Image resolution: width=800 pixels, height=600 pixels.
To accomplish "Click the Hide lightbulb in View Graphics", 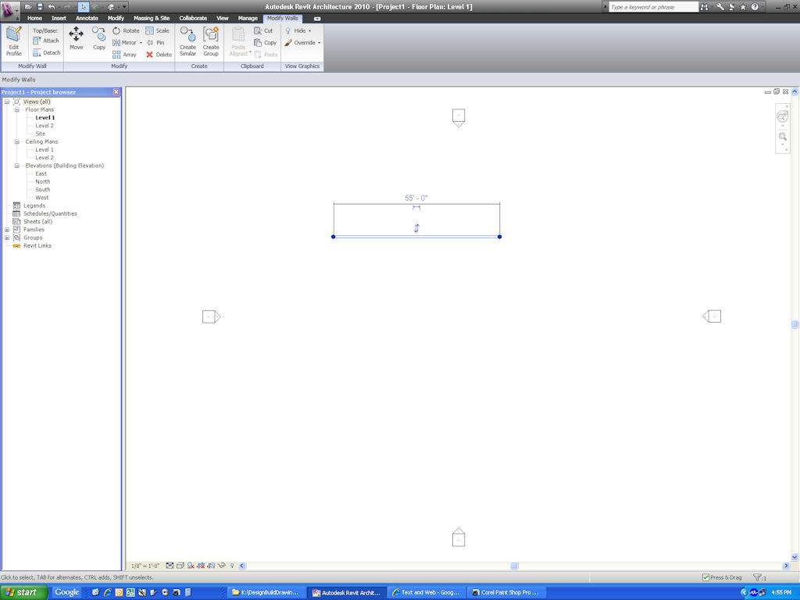I will click(288, 30).
